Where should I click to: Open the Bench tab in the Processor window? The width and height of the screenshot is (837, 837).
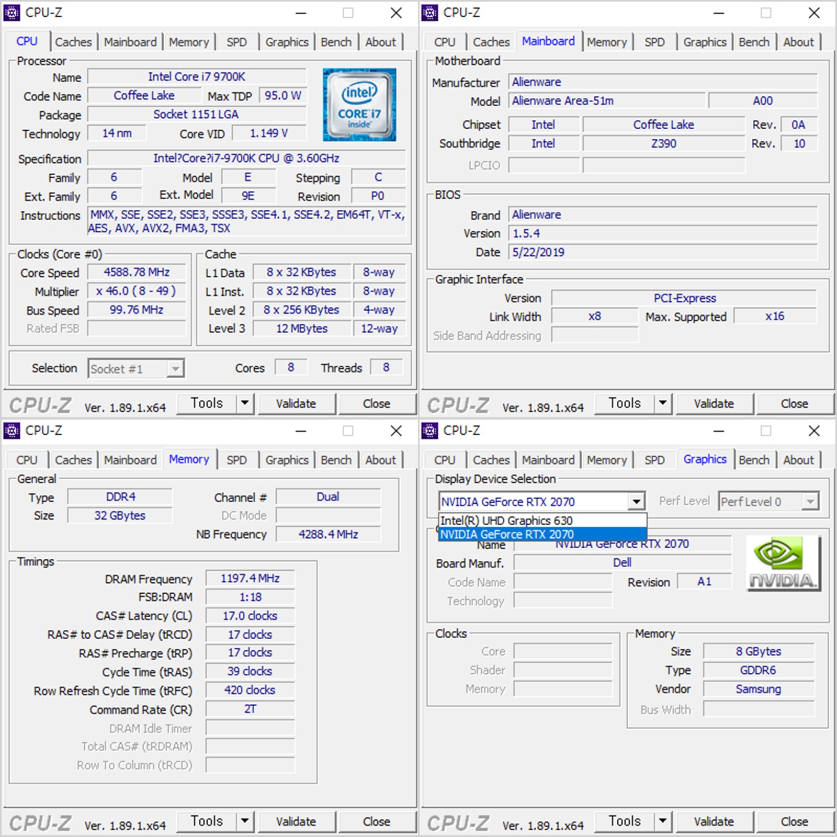pos(336,42)
